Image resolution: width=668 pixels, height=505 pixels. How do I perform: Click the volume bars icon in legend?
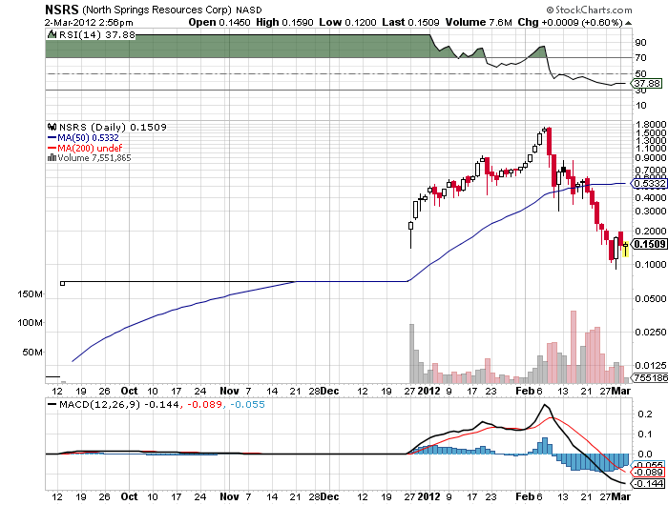click(52, 158)
